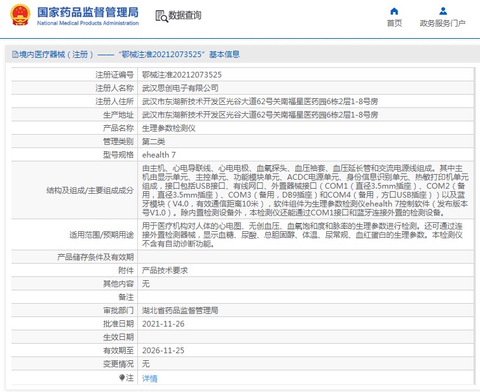
Task: Click the lightbulb icon beside 注
Action: coord(122,378)
